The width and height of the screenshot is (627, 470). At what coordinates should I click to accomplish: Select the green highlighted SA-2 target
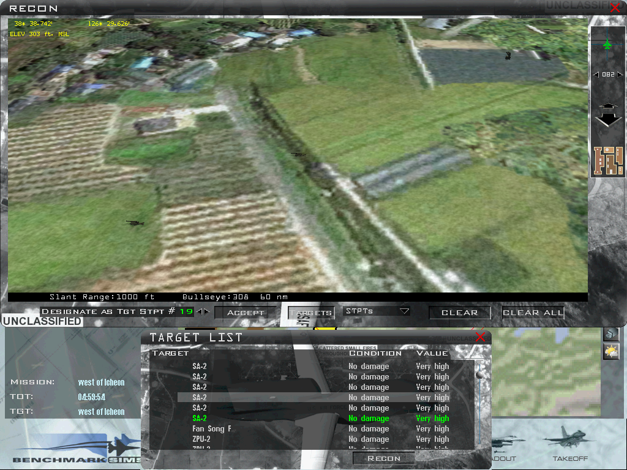(200, 419)
